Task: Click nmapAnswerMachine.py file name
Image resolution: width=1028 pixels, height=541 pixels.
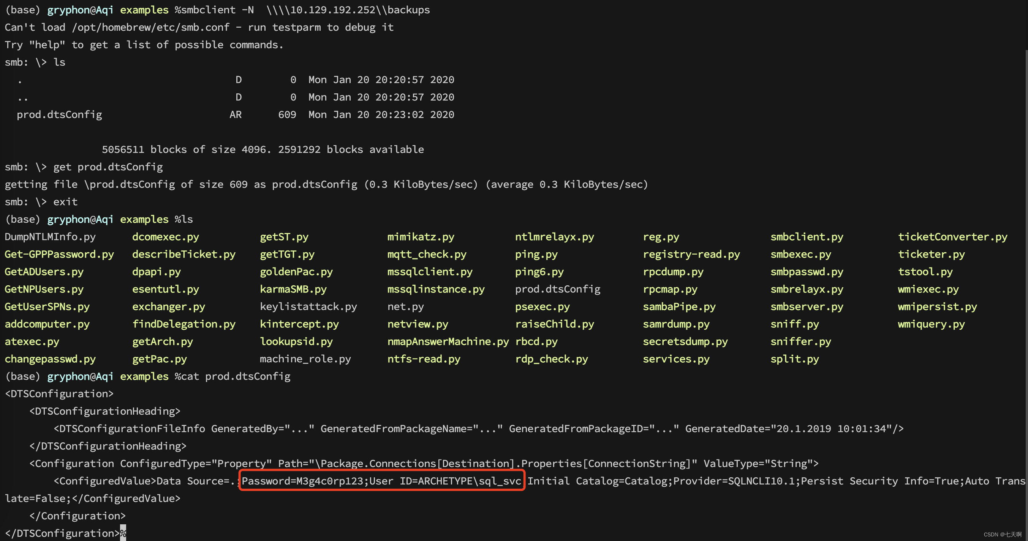Action: click(x=448, y=342)
